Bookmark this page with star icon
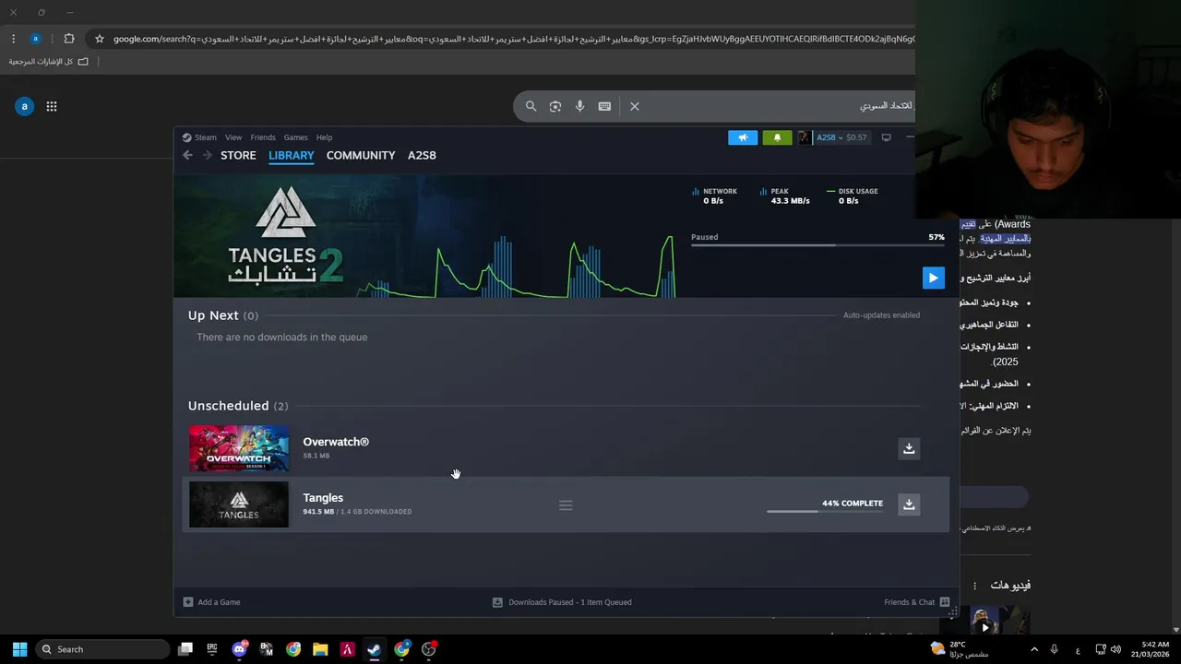Screen dimensions: 1181x664 click(99, 39)
